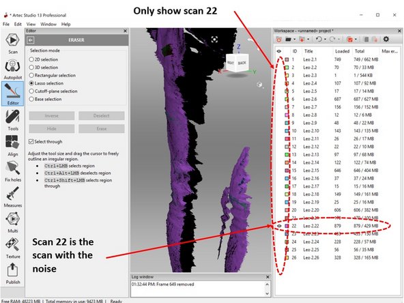Select scan row Leo 2.26
Screen dimensions: 404x303
(x=338, y=258)
